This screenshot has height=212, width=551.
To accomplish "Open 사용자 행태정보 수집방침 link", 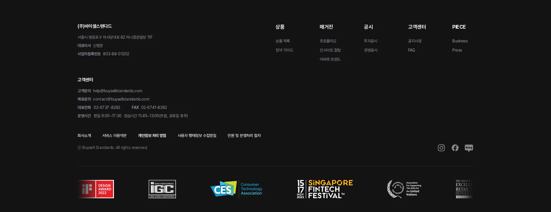I will tap(197, 136).
